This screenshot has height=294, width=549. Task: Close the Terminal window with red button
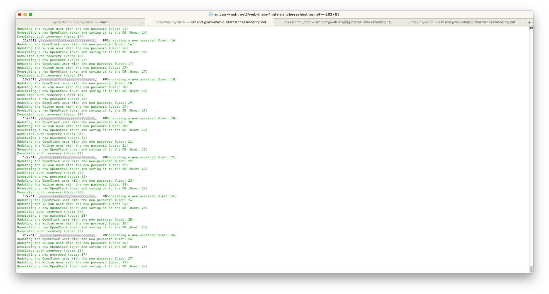19,14
